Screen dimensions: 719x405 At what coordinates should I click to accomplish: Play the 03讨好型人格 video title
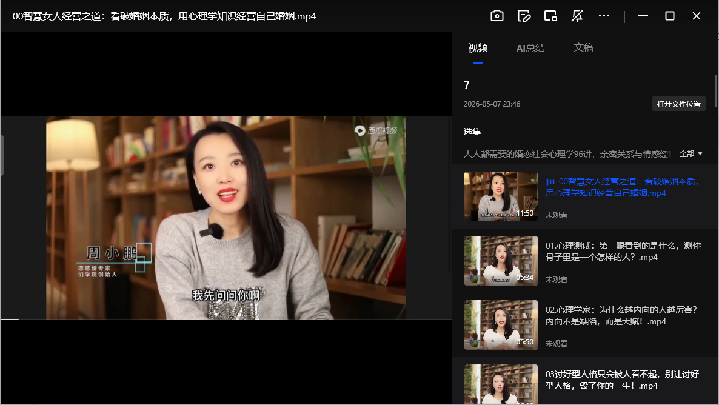pos(622,380)
